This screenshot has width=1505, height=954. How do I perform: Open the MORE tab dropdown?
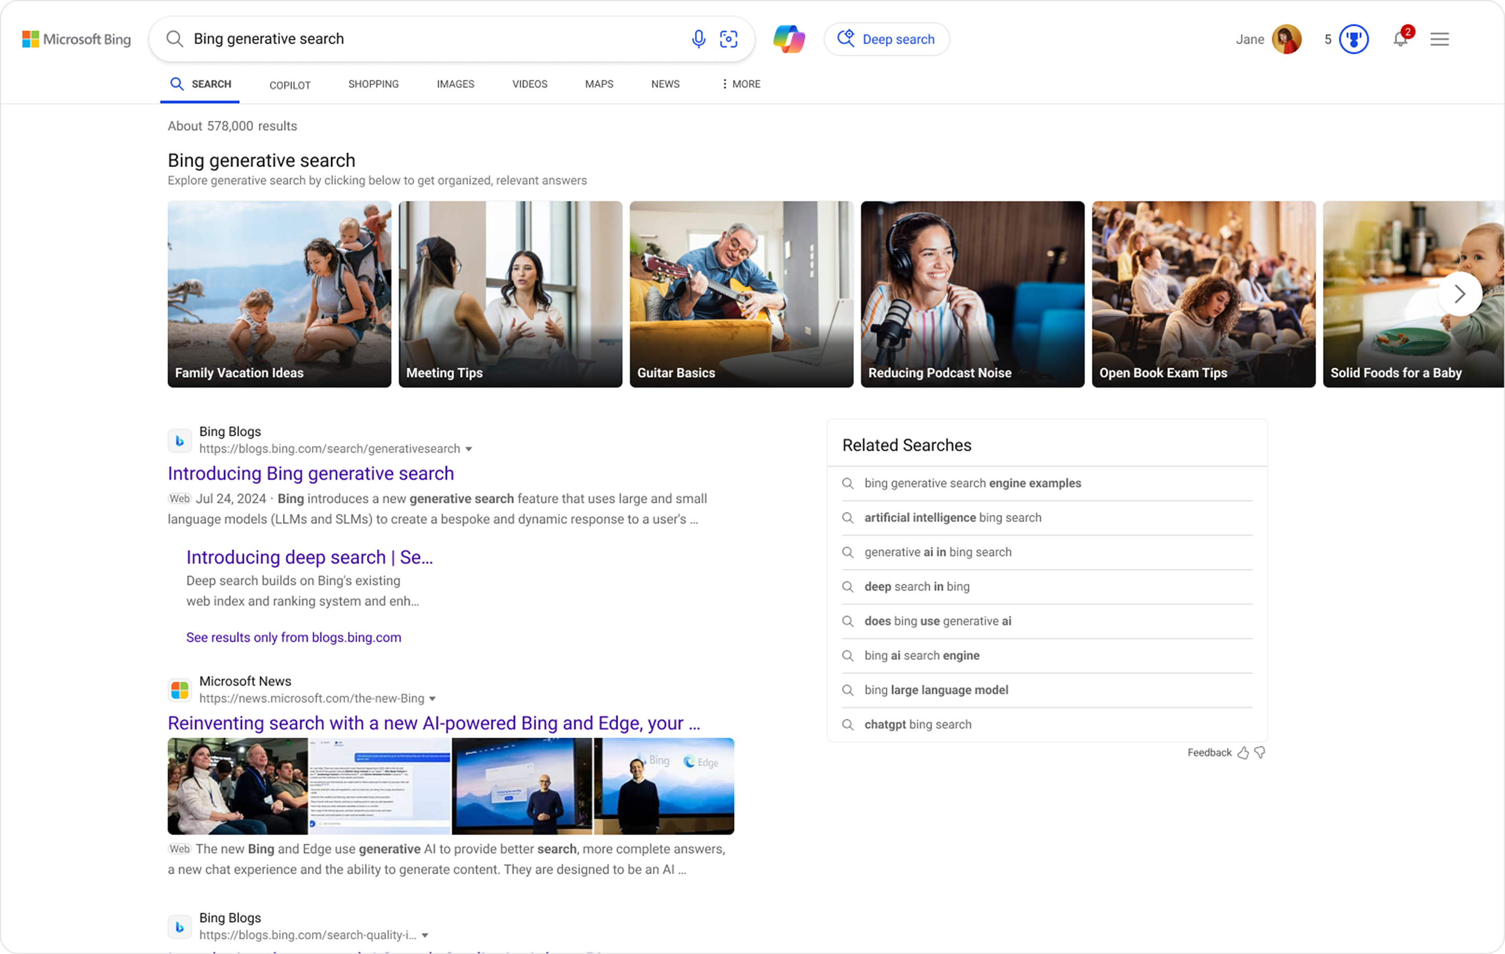click(740, 84)
